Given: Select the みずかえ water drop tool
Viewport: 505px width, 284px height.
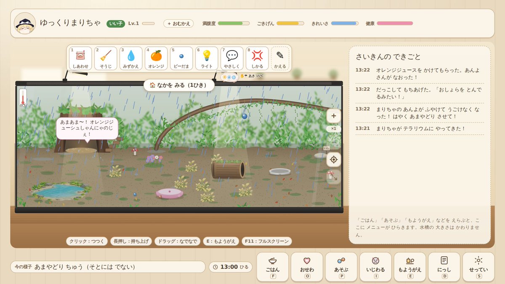Looking at the screenshot, I should (x=131, y=58).
